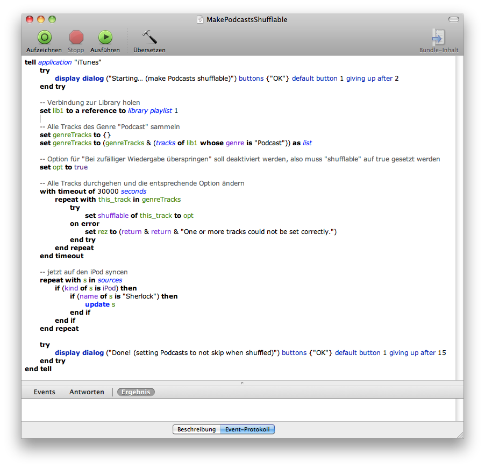Click 'repeat with s in sources' line
Image resolution: width=485 pixels, height=468 pixels.
click(x=81, y=280)
